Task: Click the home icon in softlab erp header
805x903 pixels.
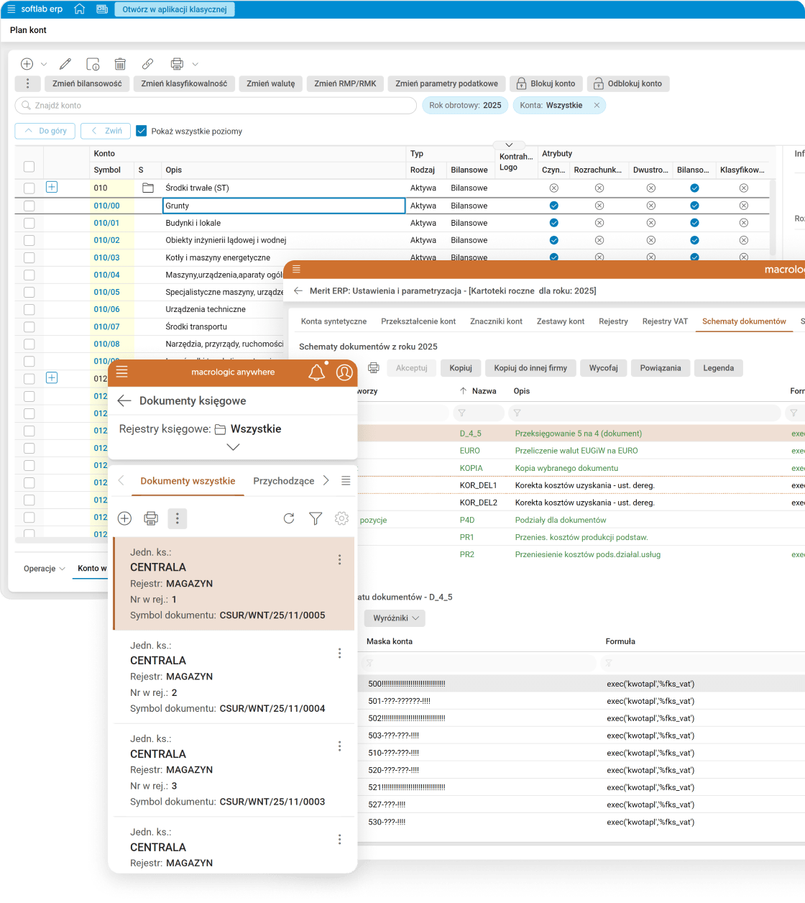Action: (80, 9)
